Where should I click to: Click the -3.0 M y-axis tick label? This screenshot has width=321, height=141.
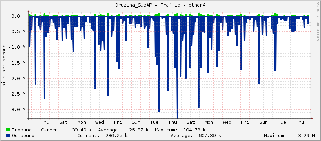tap(17, 109)
